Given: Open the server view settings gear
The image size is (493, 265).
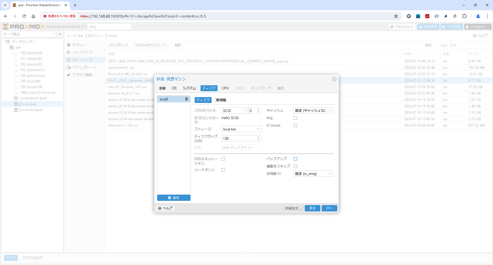Looking at the screenshot, I should [60, 34].
